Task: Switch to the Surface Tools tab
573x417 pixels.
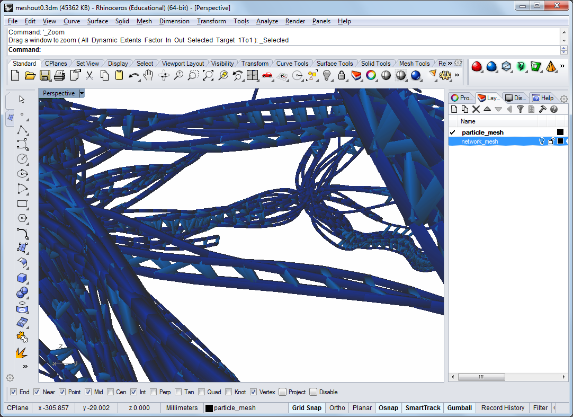Action: coord(334,64)
